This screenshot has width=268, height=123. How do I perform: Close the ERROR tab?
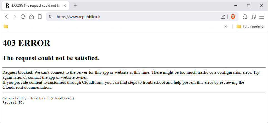click(x=65, y=6)
